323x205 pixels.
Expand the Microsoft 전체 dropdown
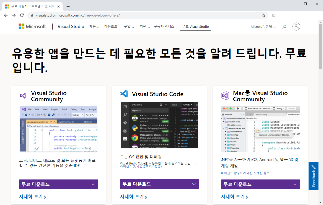tap(263, 27)
